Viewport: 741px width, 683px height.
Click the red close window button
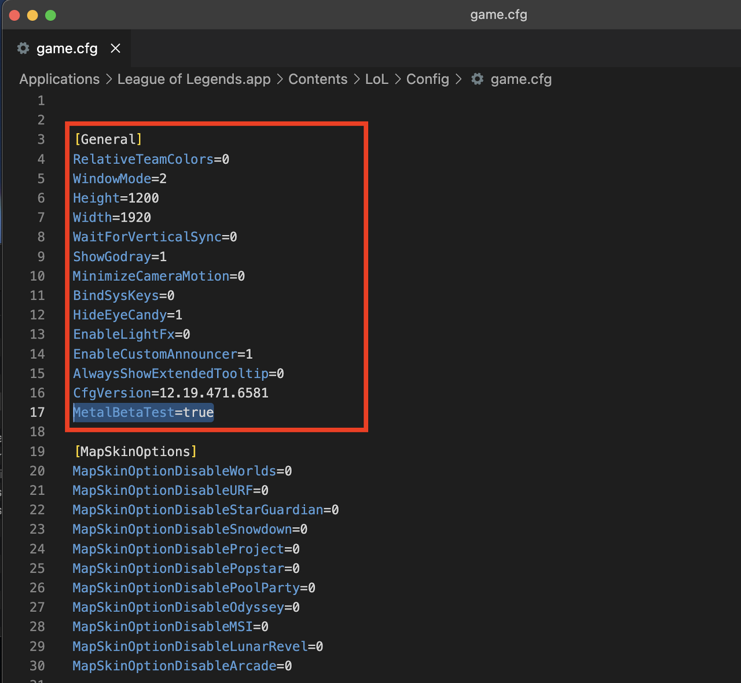(15, 15)
